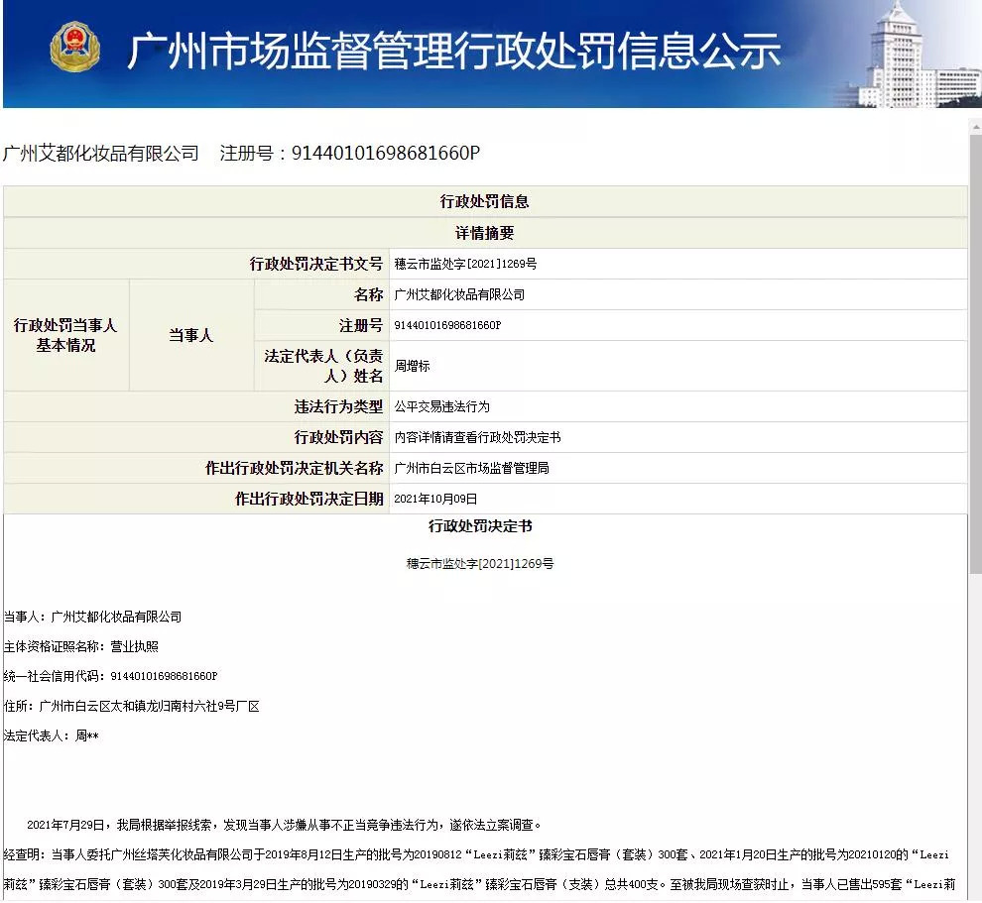The image size is (982, 903).
Task: Click the label 行政处罚内容
Action: (338, 437)
